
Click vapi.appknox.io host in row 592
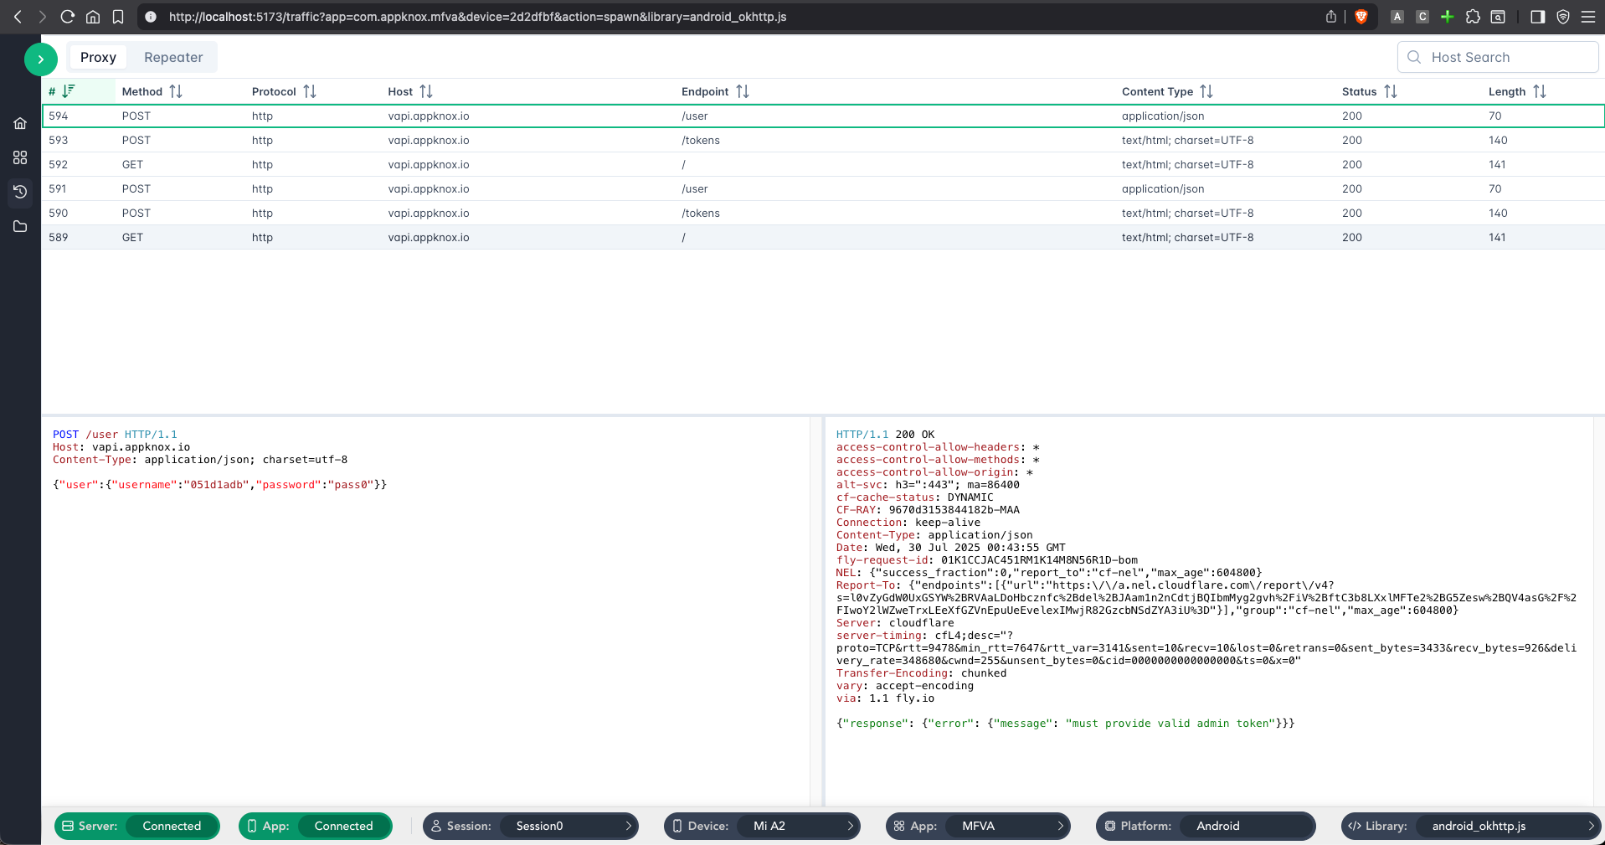(429, 164)
